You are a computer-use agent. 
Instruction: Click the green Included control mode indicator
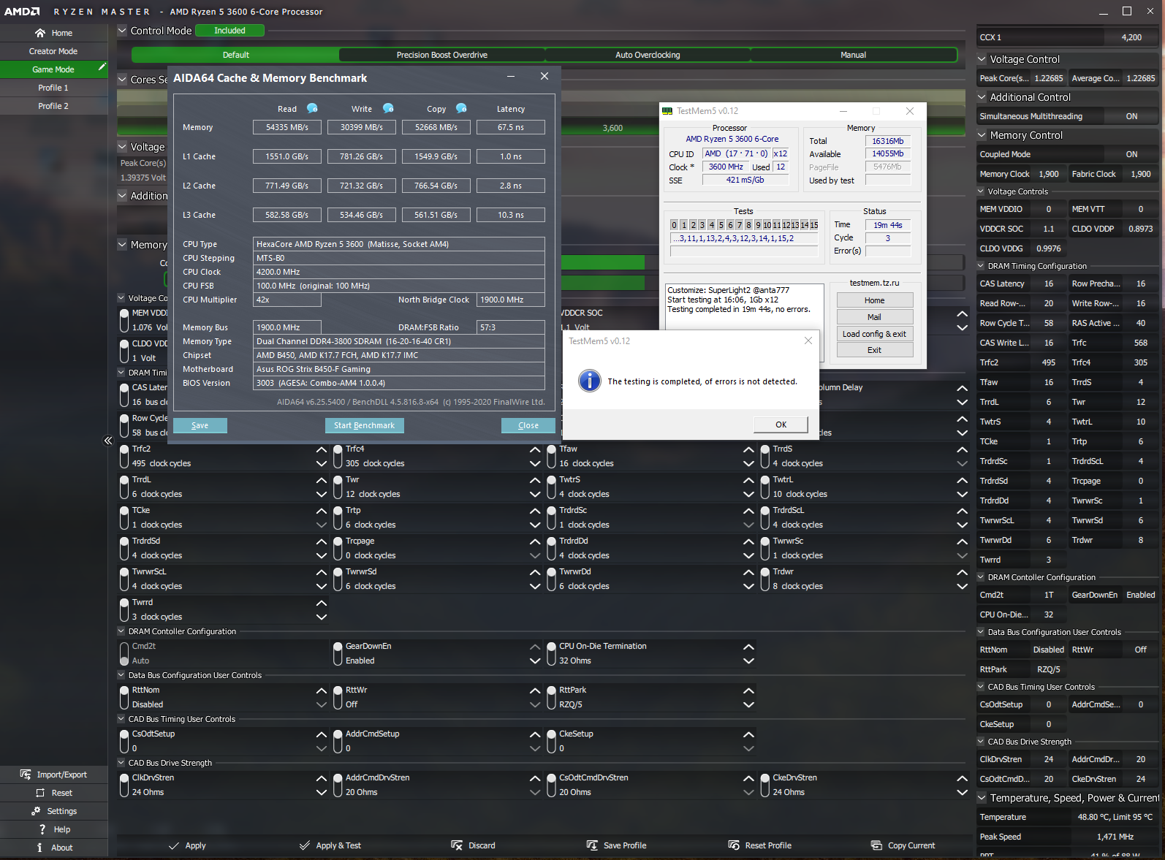point(229,31)
